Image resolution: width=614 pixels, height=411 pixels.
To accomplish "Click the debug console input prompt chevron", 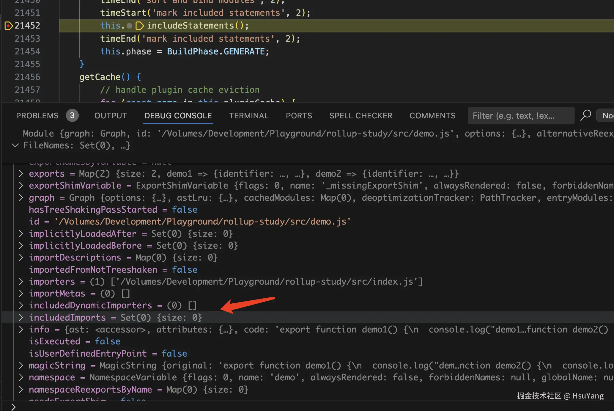I will [13, 407].
